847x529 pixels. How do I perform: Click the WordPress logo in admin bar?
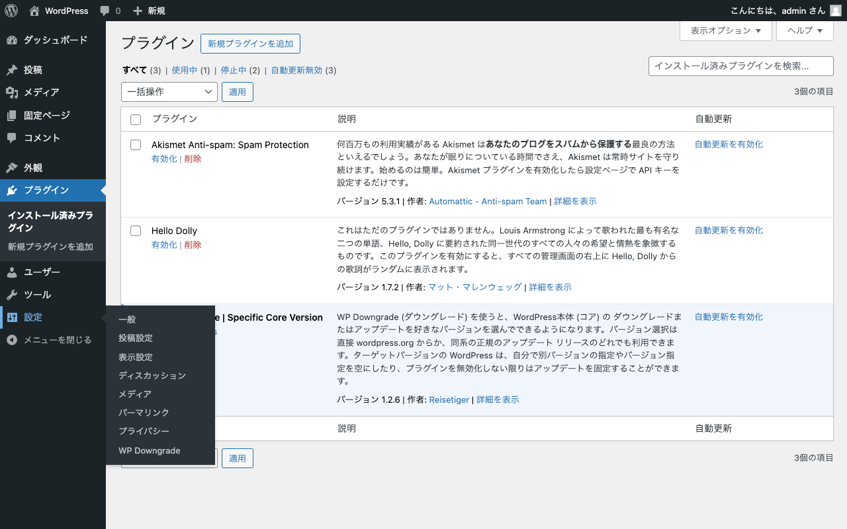pos(11,11)
